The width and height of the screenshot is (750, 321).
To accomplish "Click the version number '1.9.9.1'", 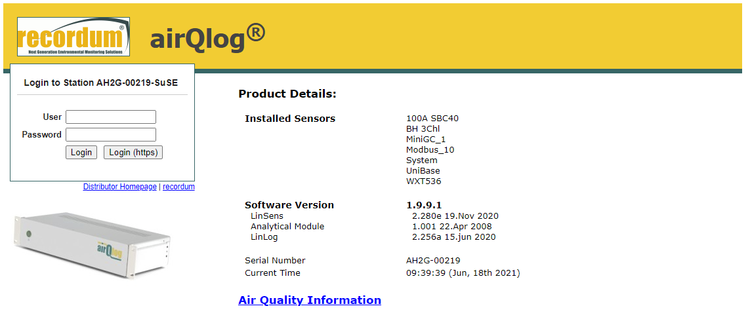I will coord(424,205).
